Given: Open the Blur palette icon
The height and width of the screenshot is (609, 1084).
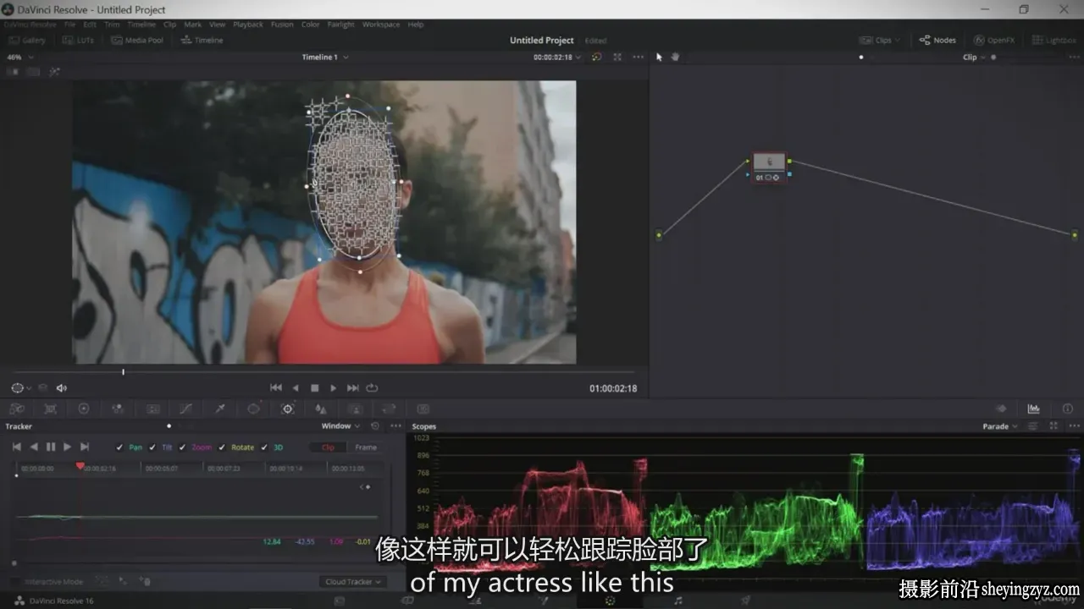Looking at the screenshot, I should 321,409.
